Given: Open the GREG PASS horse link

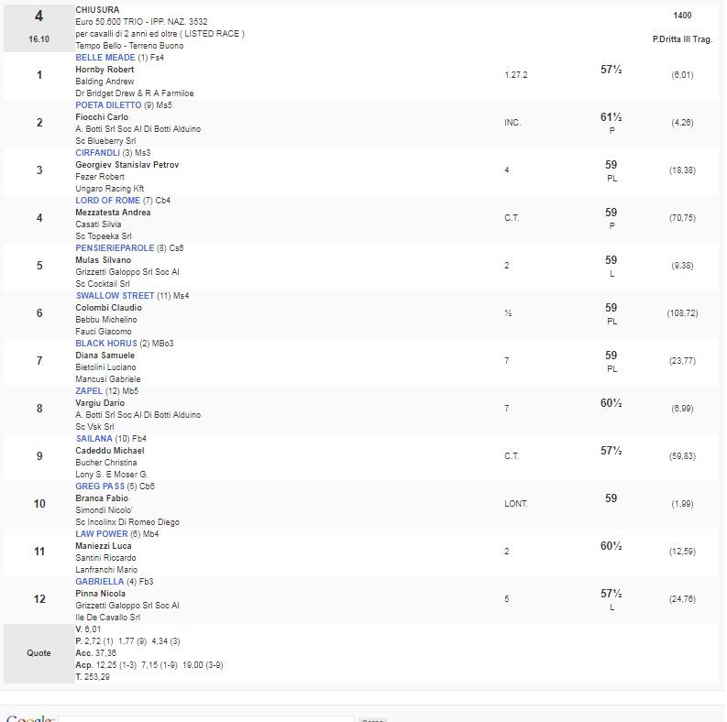Looking at the screenshot, I should pos(100,487).
